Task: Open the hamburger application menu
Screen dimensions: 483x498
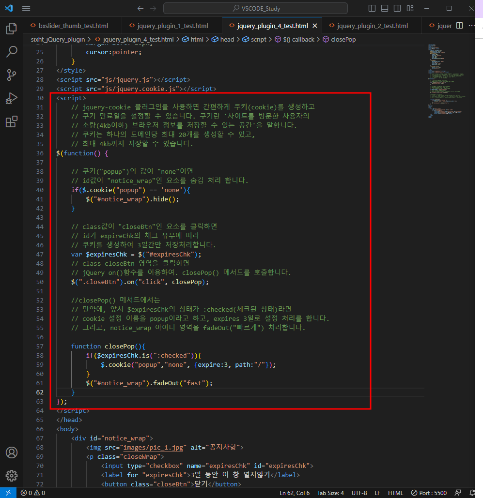Action: point(26,9)
